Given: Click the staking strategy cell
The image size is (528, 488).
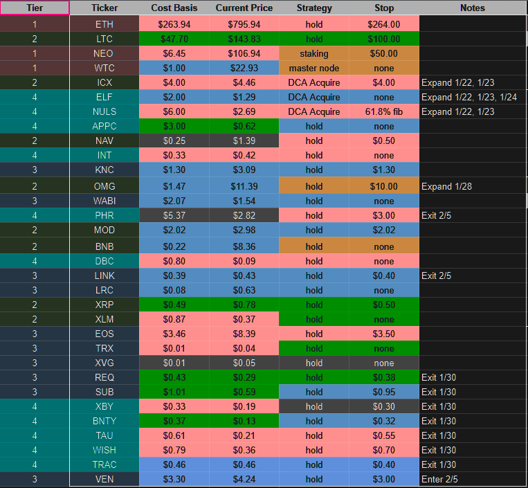Looking at the screenshot, I should pyautogui.click(x=314, y=53).
